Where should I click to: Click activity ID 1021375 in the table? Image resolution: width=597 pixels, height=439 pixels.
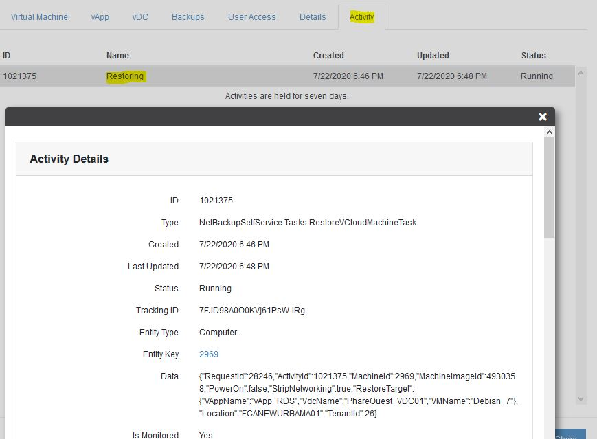(x=20, y=76)
